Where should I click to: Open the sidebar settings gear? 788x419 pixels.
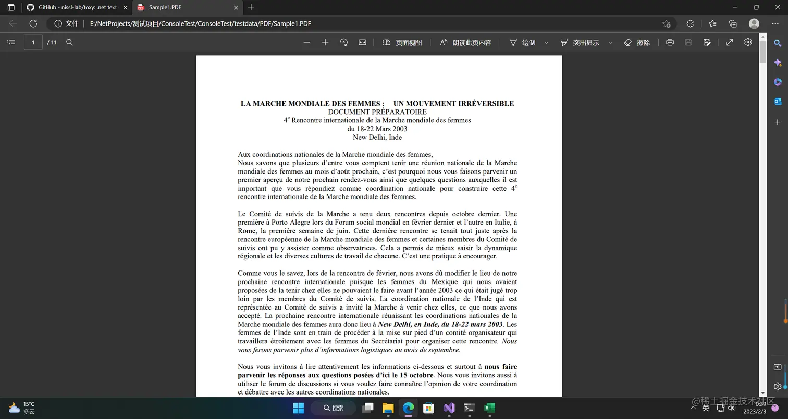pyautogui.click(x=778, y=386)
